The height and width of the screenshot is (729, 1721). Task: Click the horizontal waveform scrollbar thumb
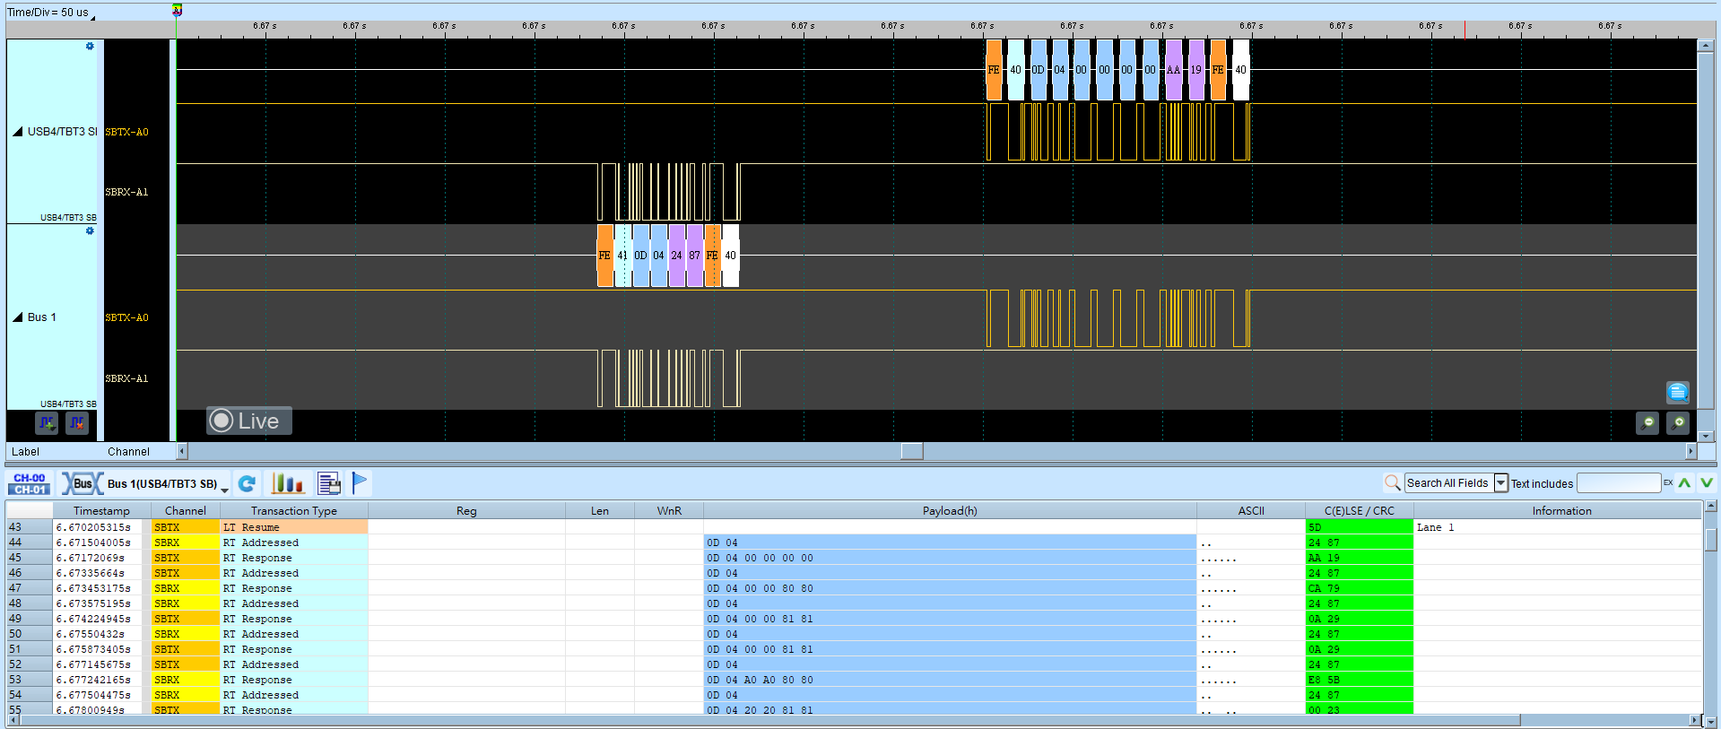912,451
